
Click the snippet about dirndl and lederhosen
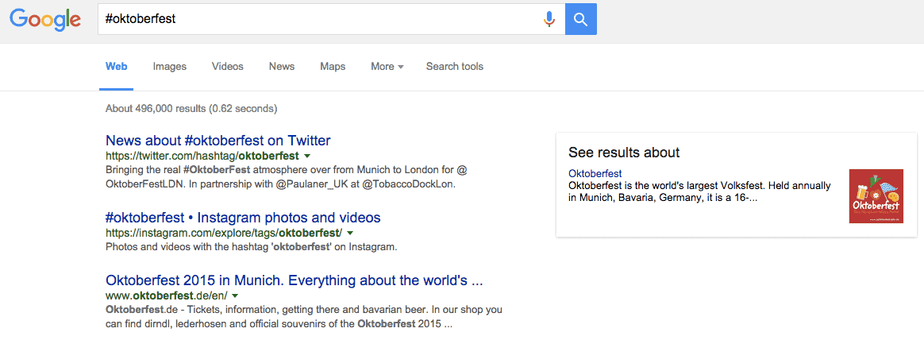click(x=304, y=316)
